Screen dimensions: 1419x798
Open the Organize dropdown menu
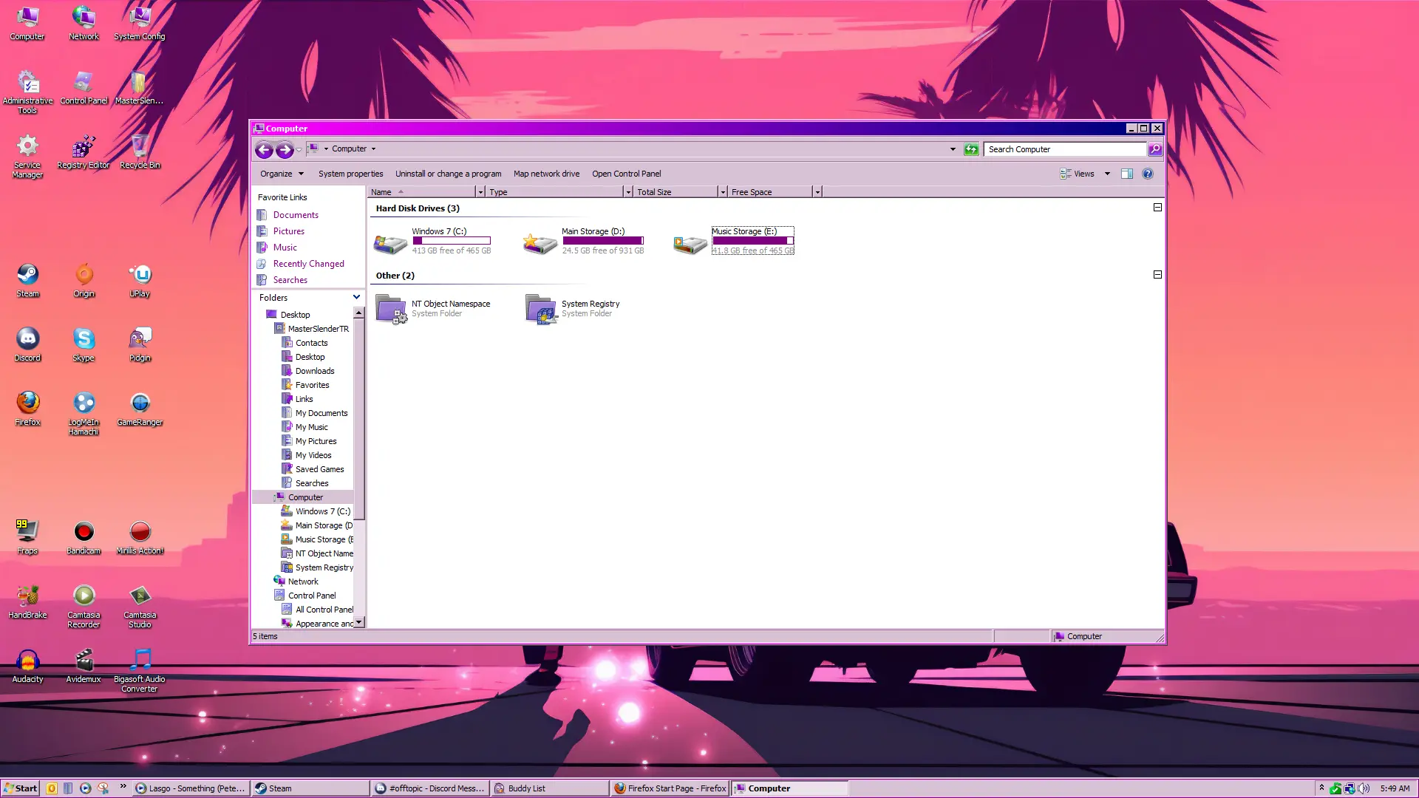click(282, 174)
